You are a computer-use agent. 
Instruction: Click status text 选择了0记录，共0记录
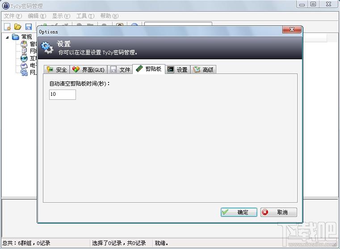[119, 243]
